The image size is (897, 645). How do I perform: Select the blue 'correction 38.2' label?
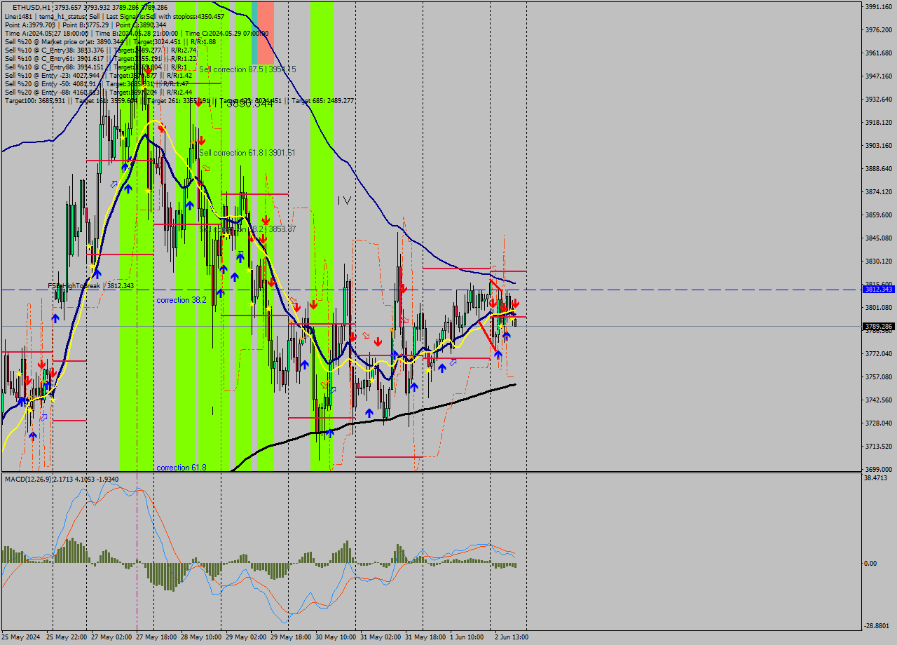(182, 300)
